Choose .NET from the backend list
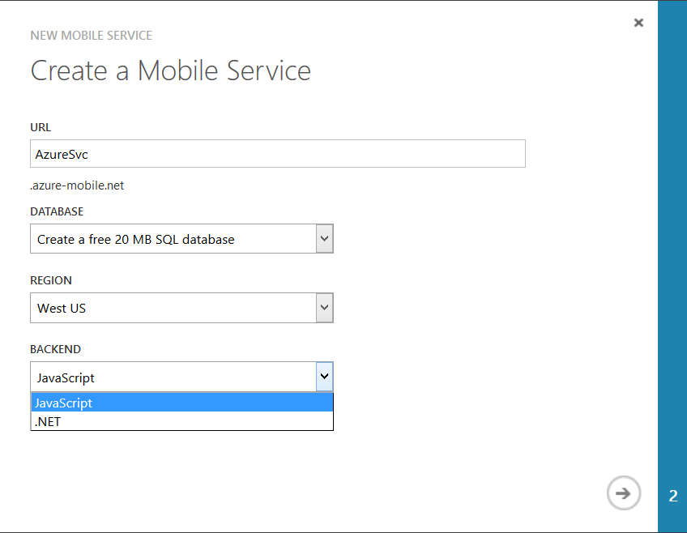This screenshot has height=533, width=687. pyautogui.click(x=182, y=421)
